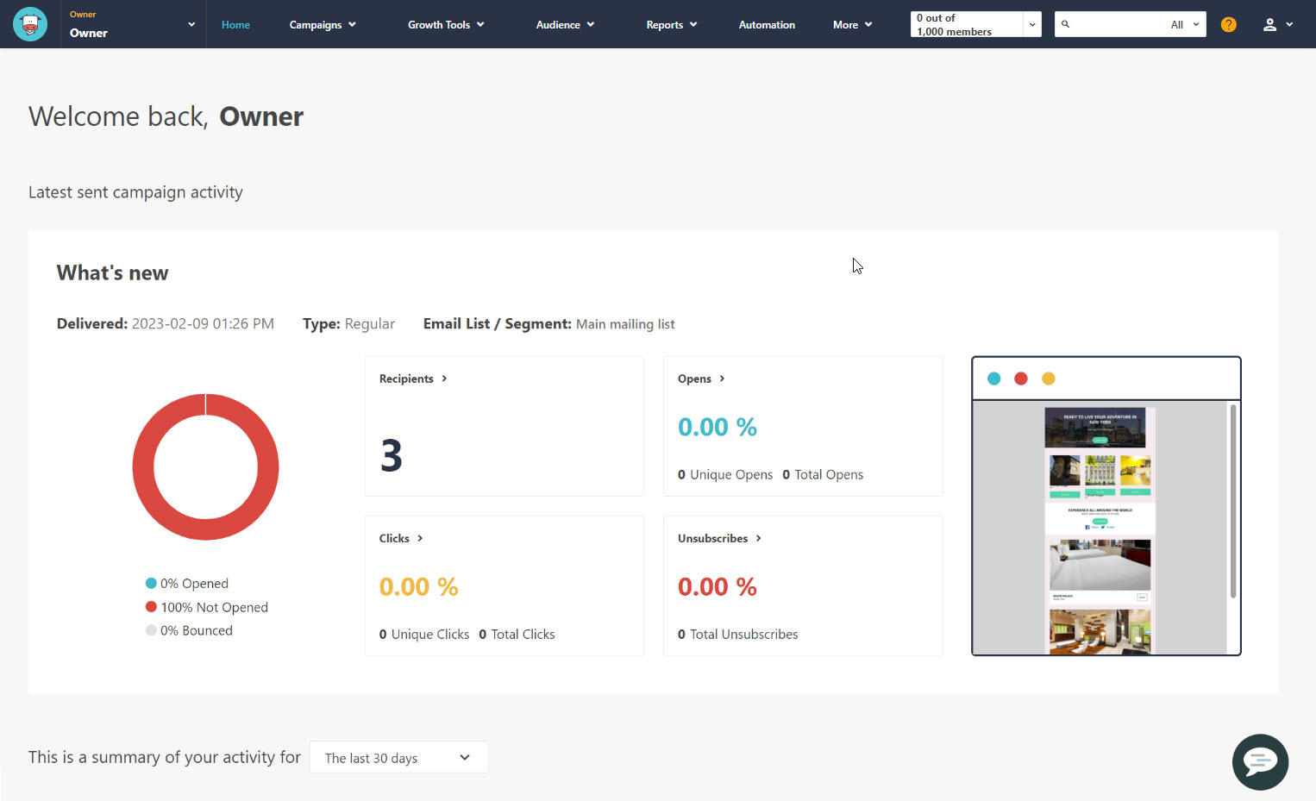Click the search magnifier icon
Viewport: 1316px width, 801px height.
click(1066, 24)
